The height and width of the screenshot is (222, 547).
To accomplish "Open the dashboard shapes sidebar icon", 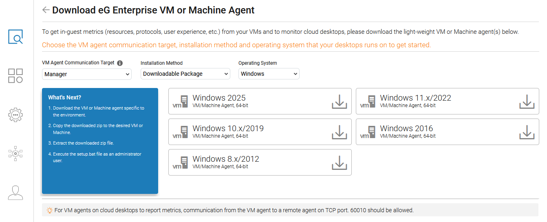I will [x=15, y=76].
